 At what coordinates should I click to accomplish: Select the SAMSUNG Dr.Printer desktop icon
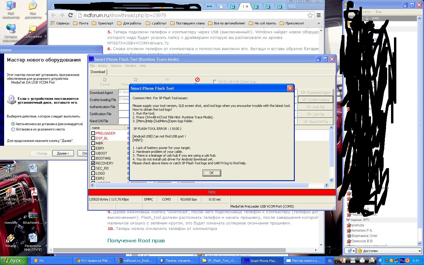click(11, 173)
